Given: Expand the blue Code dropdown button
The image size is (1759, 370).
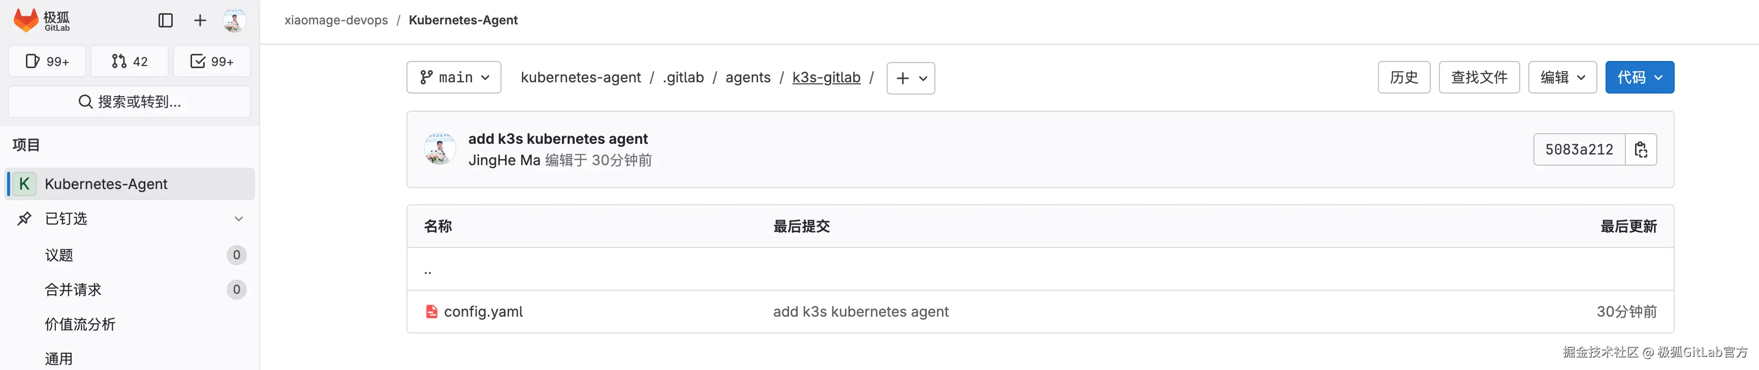Looking at the screenshot, I should click(1639, 77).
